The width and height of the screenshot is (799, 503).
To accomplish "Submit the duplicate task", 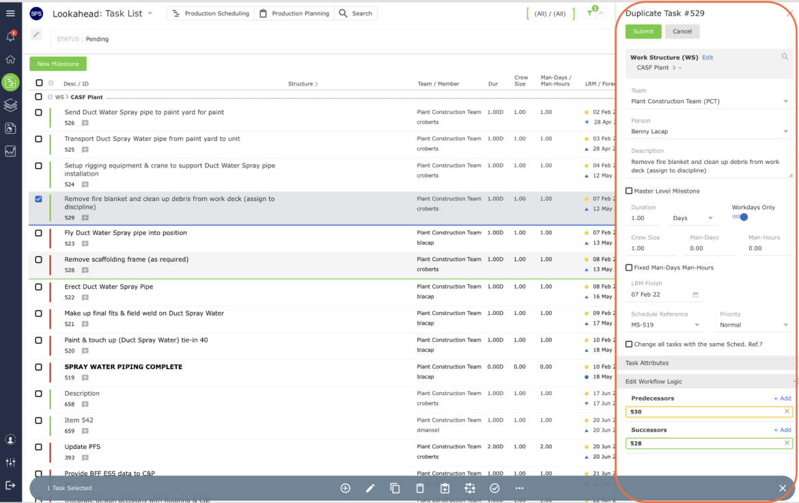I will tap(643, 31).
